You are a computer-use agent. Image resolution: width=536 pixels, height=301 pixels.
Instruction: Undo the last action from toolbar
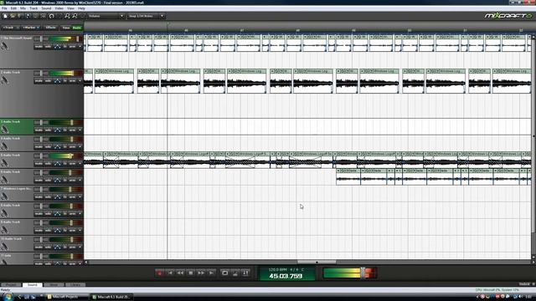51,16
